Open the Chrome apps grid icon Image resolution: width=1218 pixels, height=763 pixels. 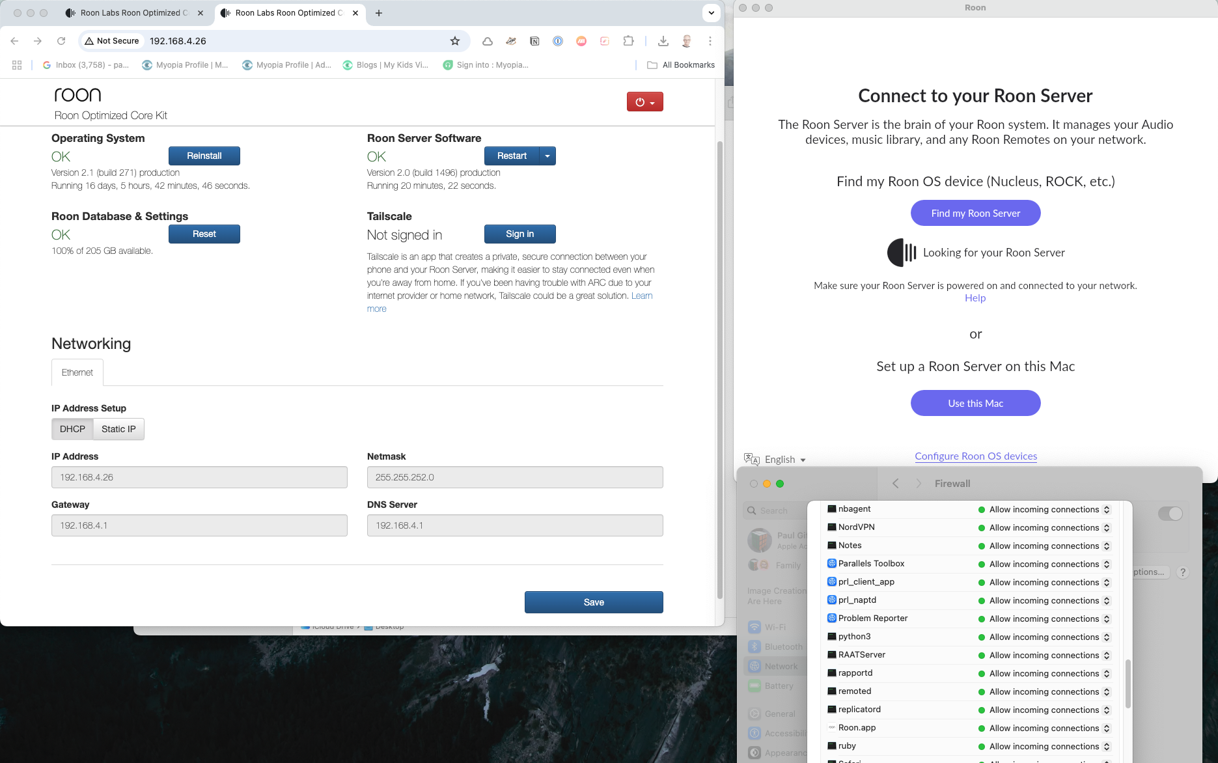(17, 65)
